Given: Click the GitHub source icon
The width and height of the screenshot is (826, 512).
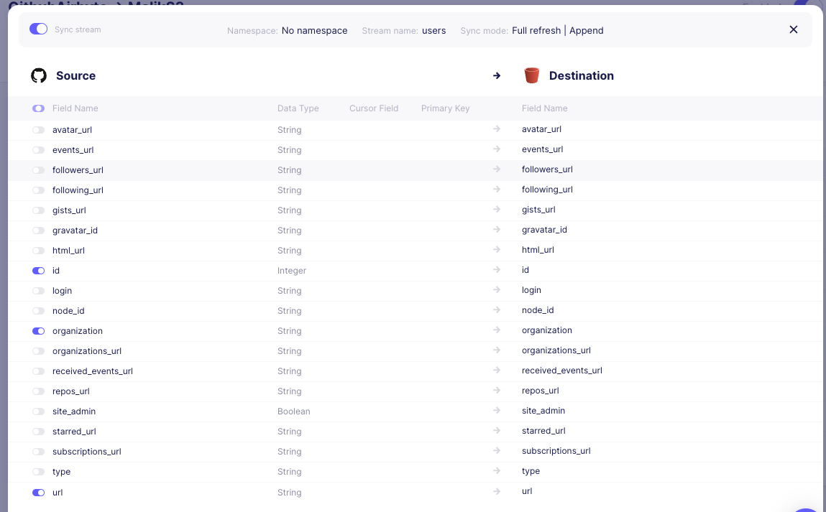Looking at the screenshot, I should 39,75.
